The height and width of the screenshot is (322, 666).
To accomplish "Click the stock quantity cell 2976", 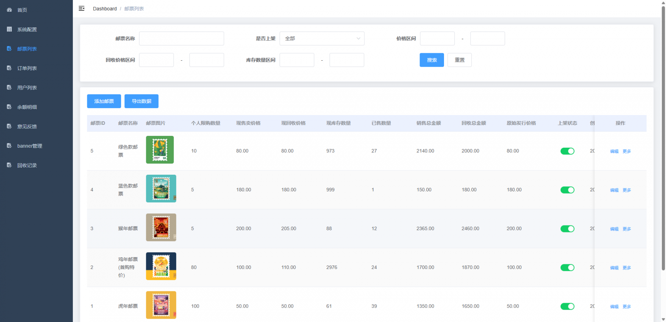I will (x=332, y=268).
